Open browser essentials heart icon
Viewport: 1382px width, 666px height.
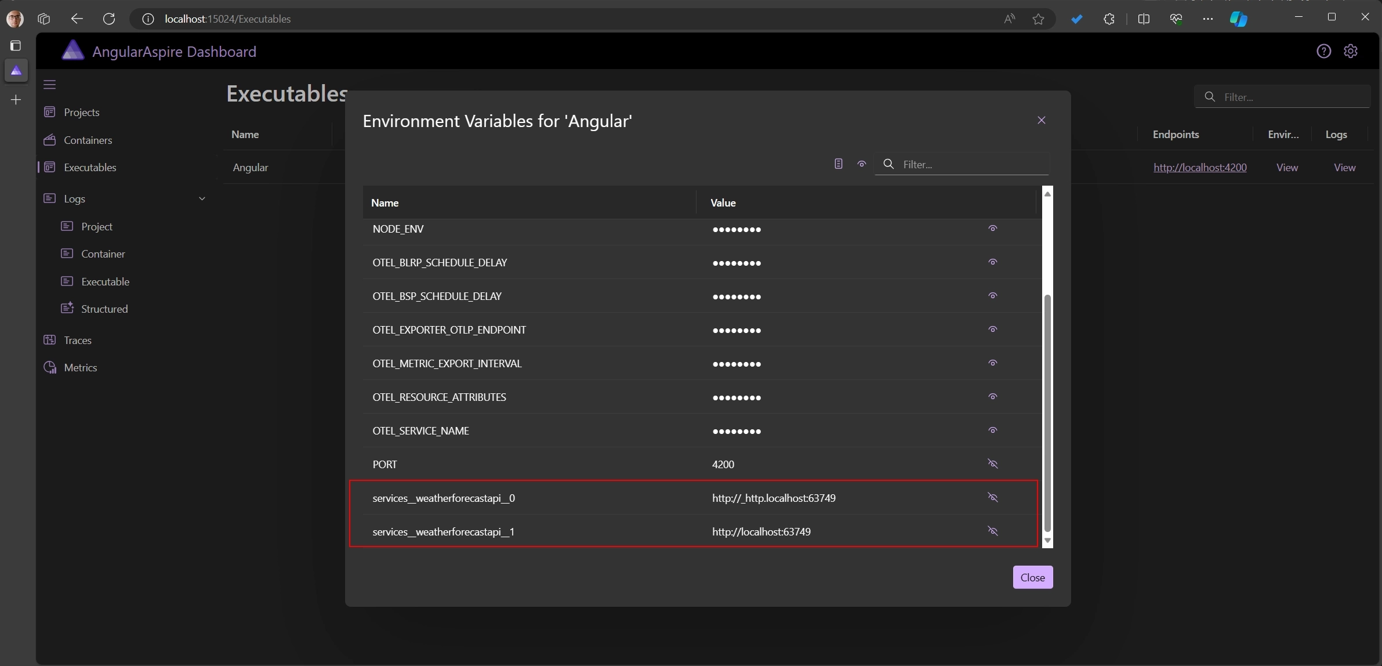(x=1176, y=19)
